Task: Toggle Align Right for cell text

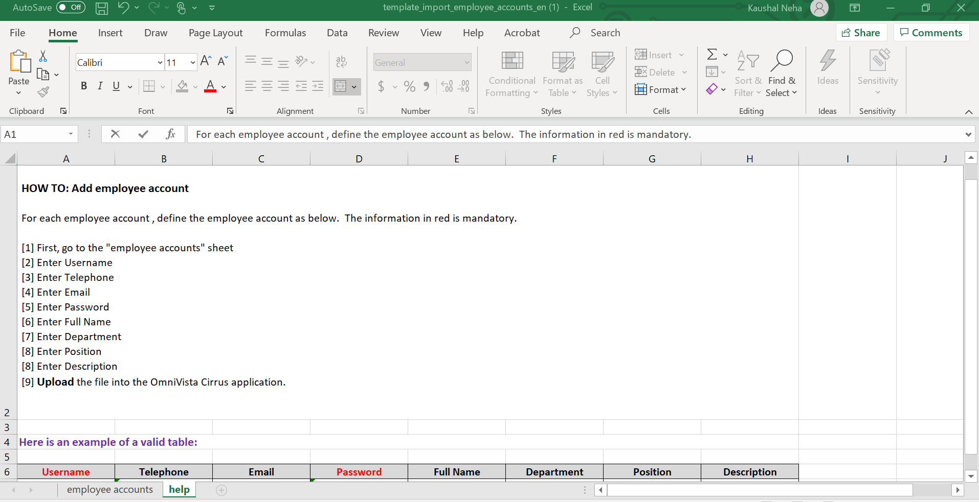Action: click(283, 86)
